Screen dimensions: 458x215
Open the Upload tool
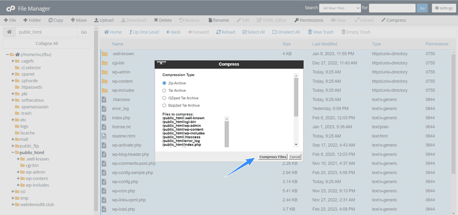click(x=104, y=20)
